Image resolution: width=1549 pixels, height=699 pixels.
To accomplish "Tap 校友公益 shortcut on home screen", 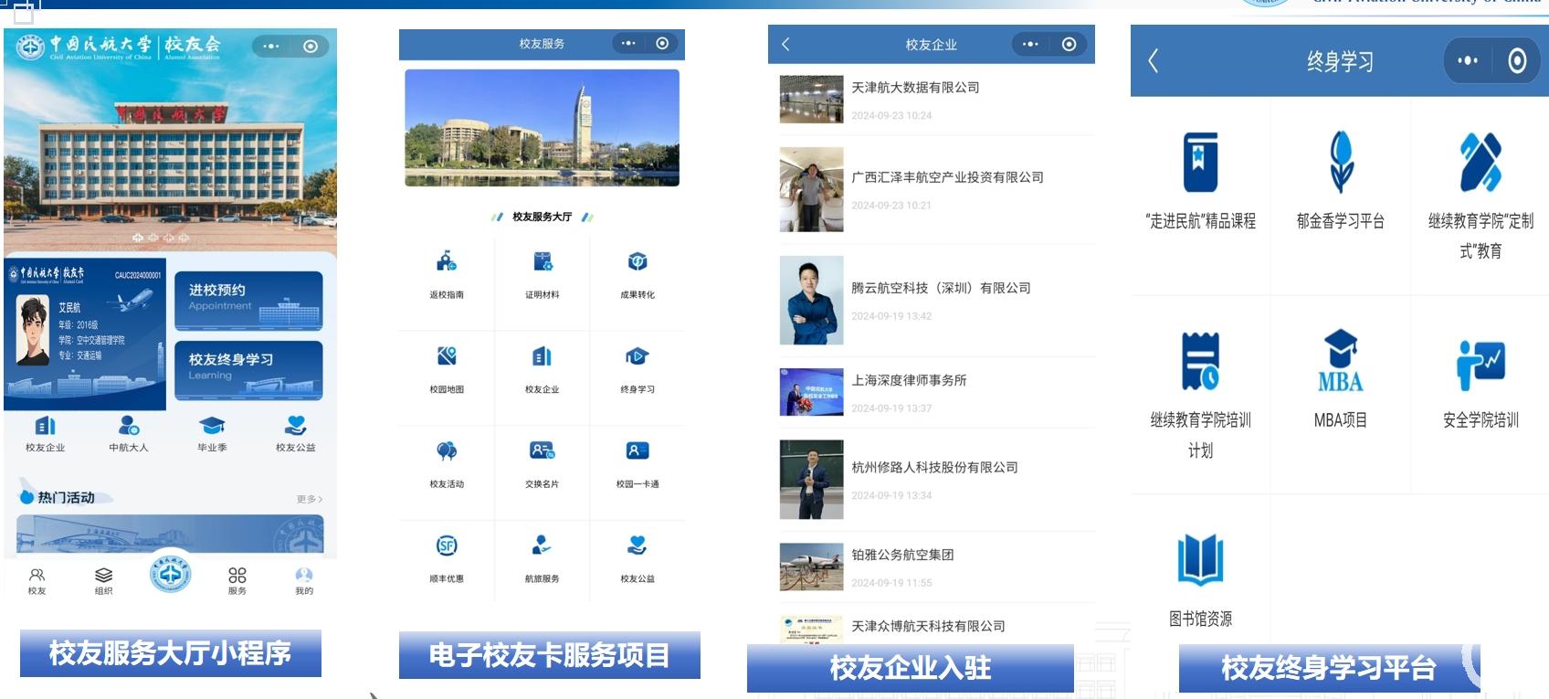I will pos(296,434).
